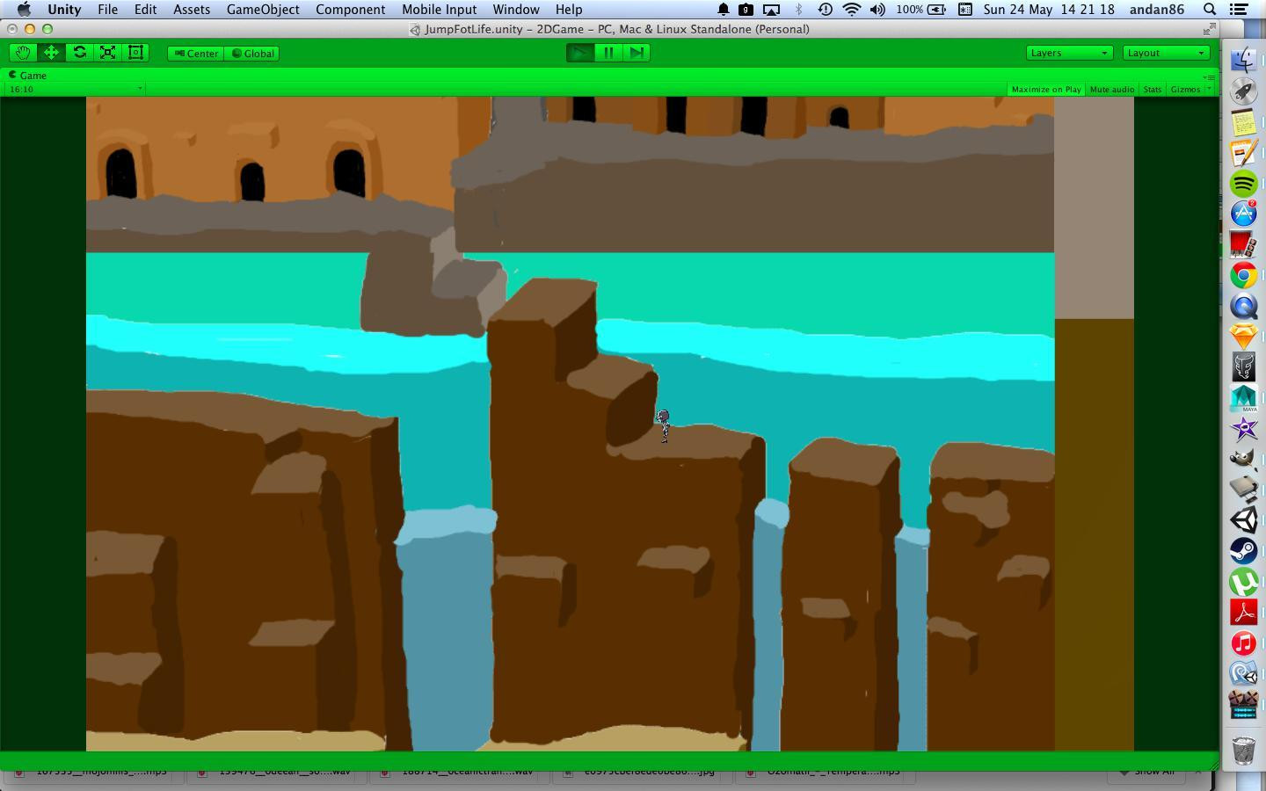
Task: Open uTorrent from the Dock
Action: pyautogui.click(x=1243, y=582)
